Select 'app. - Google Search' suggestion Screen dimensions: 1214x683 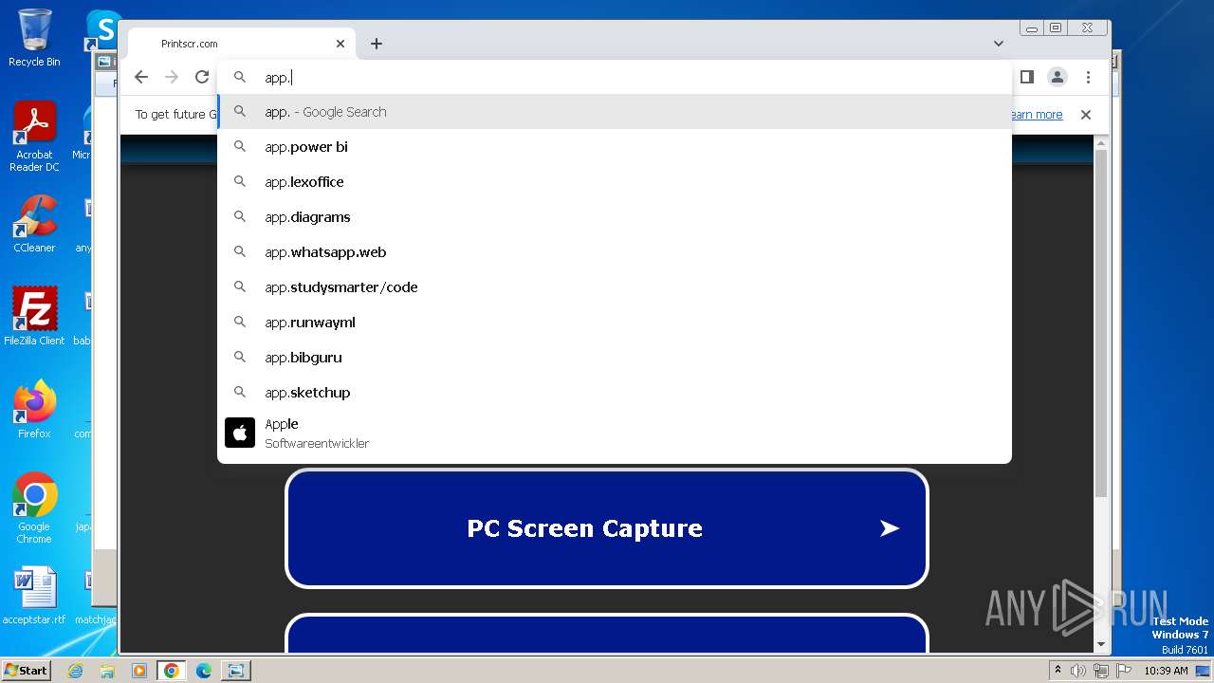[615, 112]
